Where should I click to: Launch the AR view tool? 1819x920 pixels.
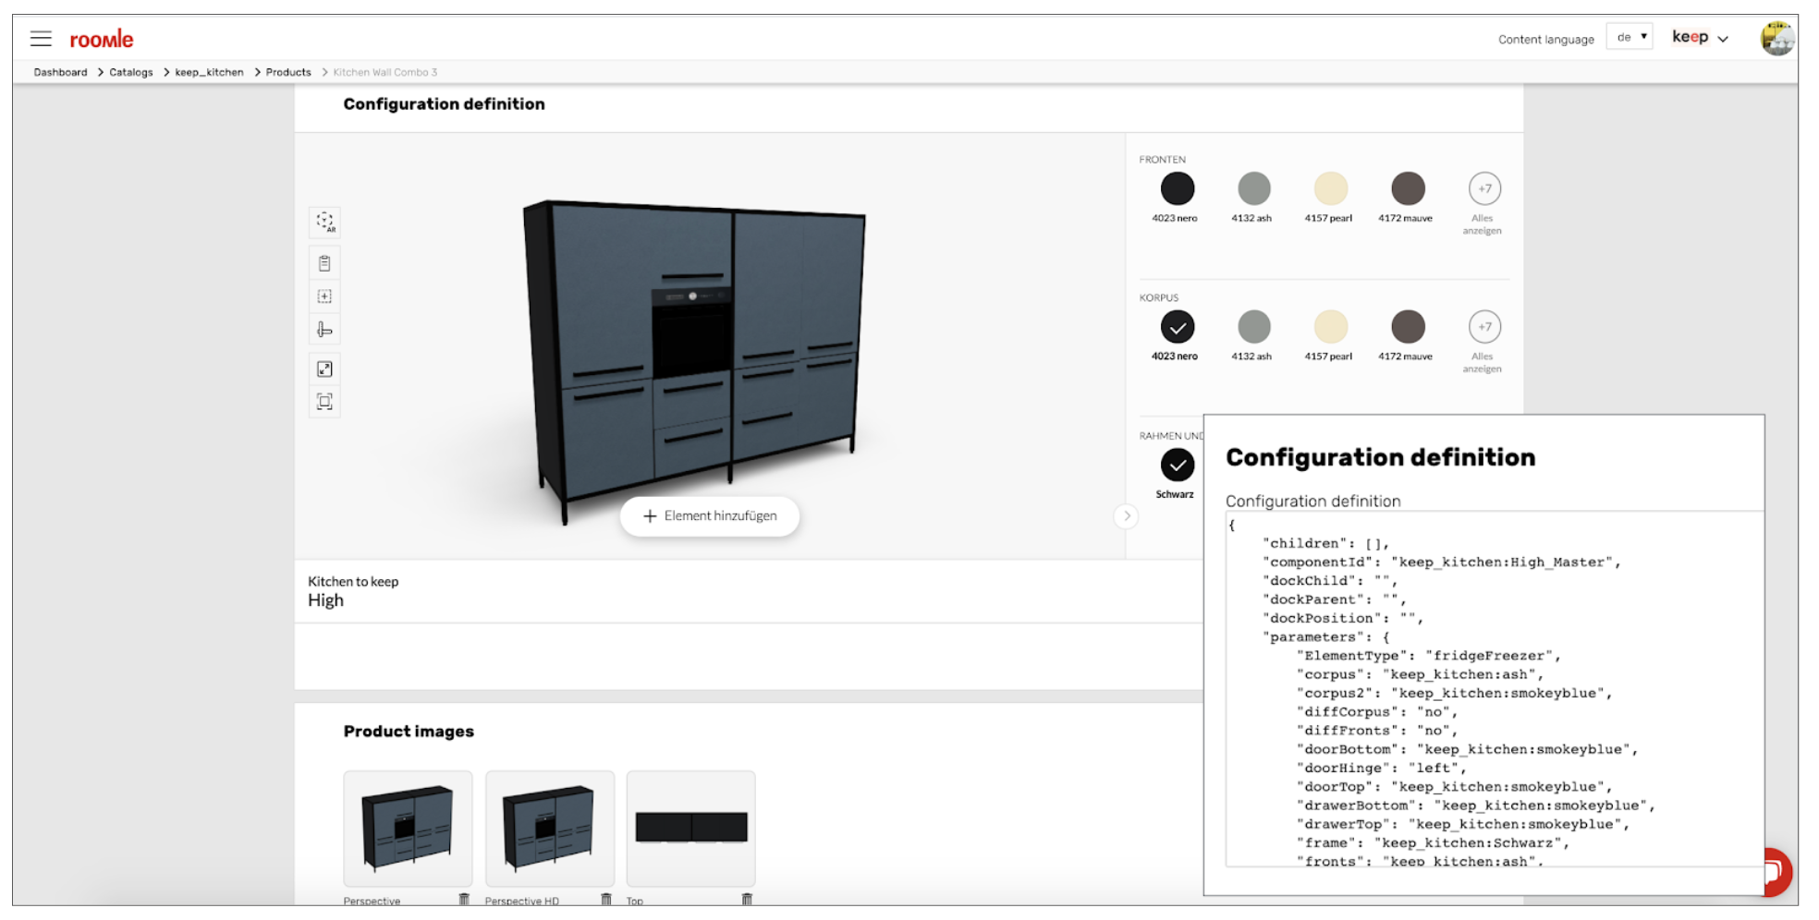[x=324, y=222]
